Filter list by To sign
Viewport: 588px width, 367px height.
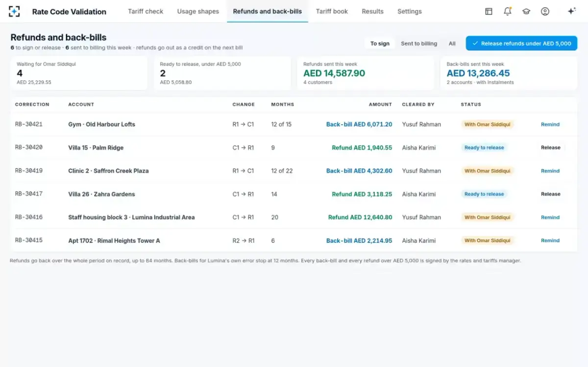380,44
